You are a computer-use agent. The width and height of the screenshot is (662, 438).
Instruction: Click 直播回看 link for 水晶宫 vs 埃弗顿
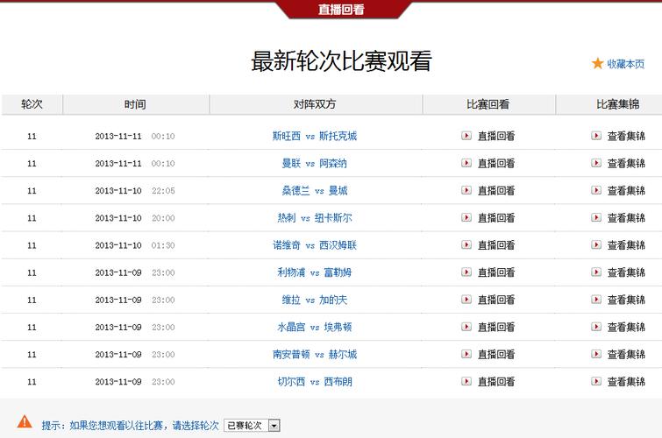(495, 327)
